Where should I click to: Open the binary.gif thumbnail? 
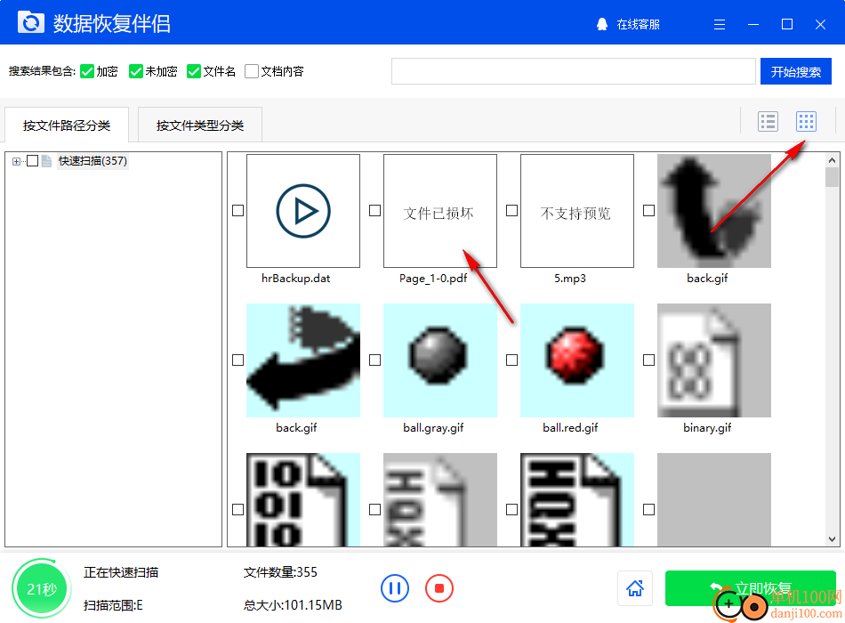tap(714, 360)
